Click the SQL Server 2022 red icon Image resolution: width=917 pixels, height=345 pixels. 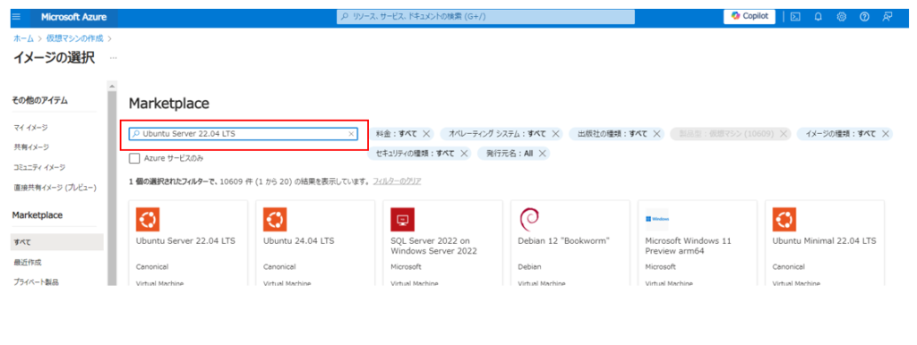pos(402,220)
